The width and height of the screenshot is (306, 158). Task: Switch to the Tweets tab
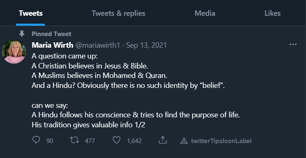31,13
